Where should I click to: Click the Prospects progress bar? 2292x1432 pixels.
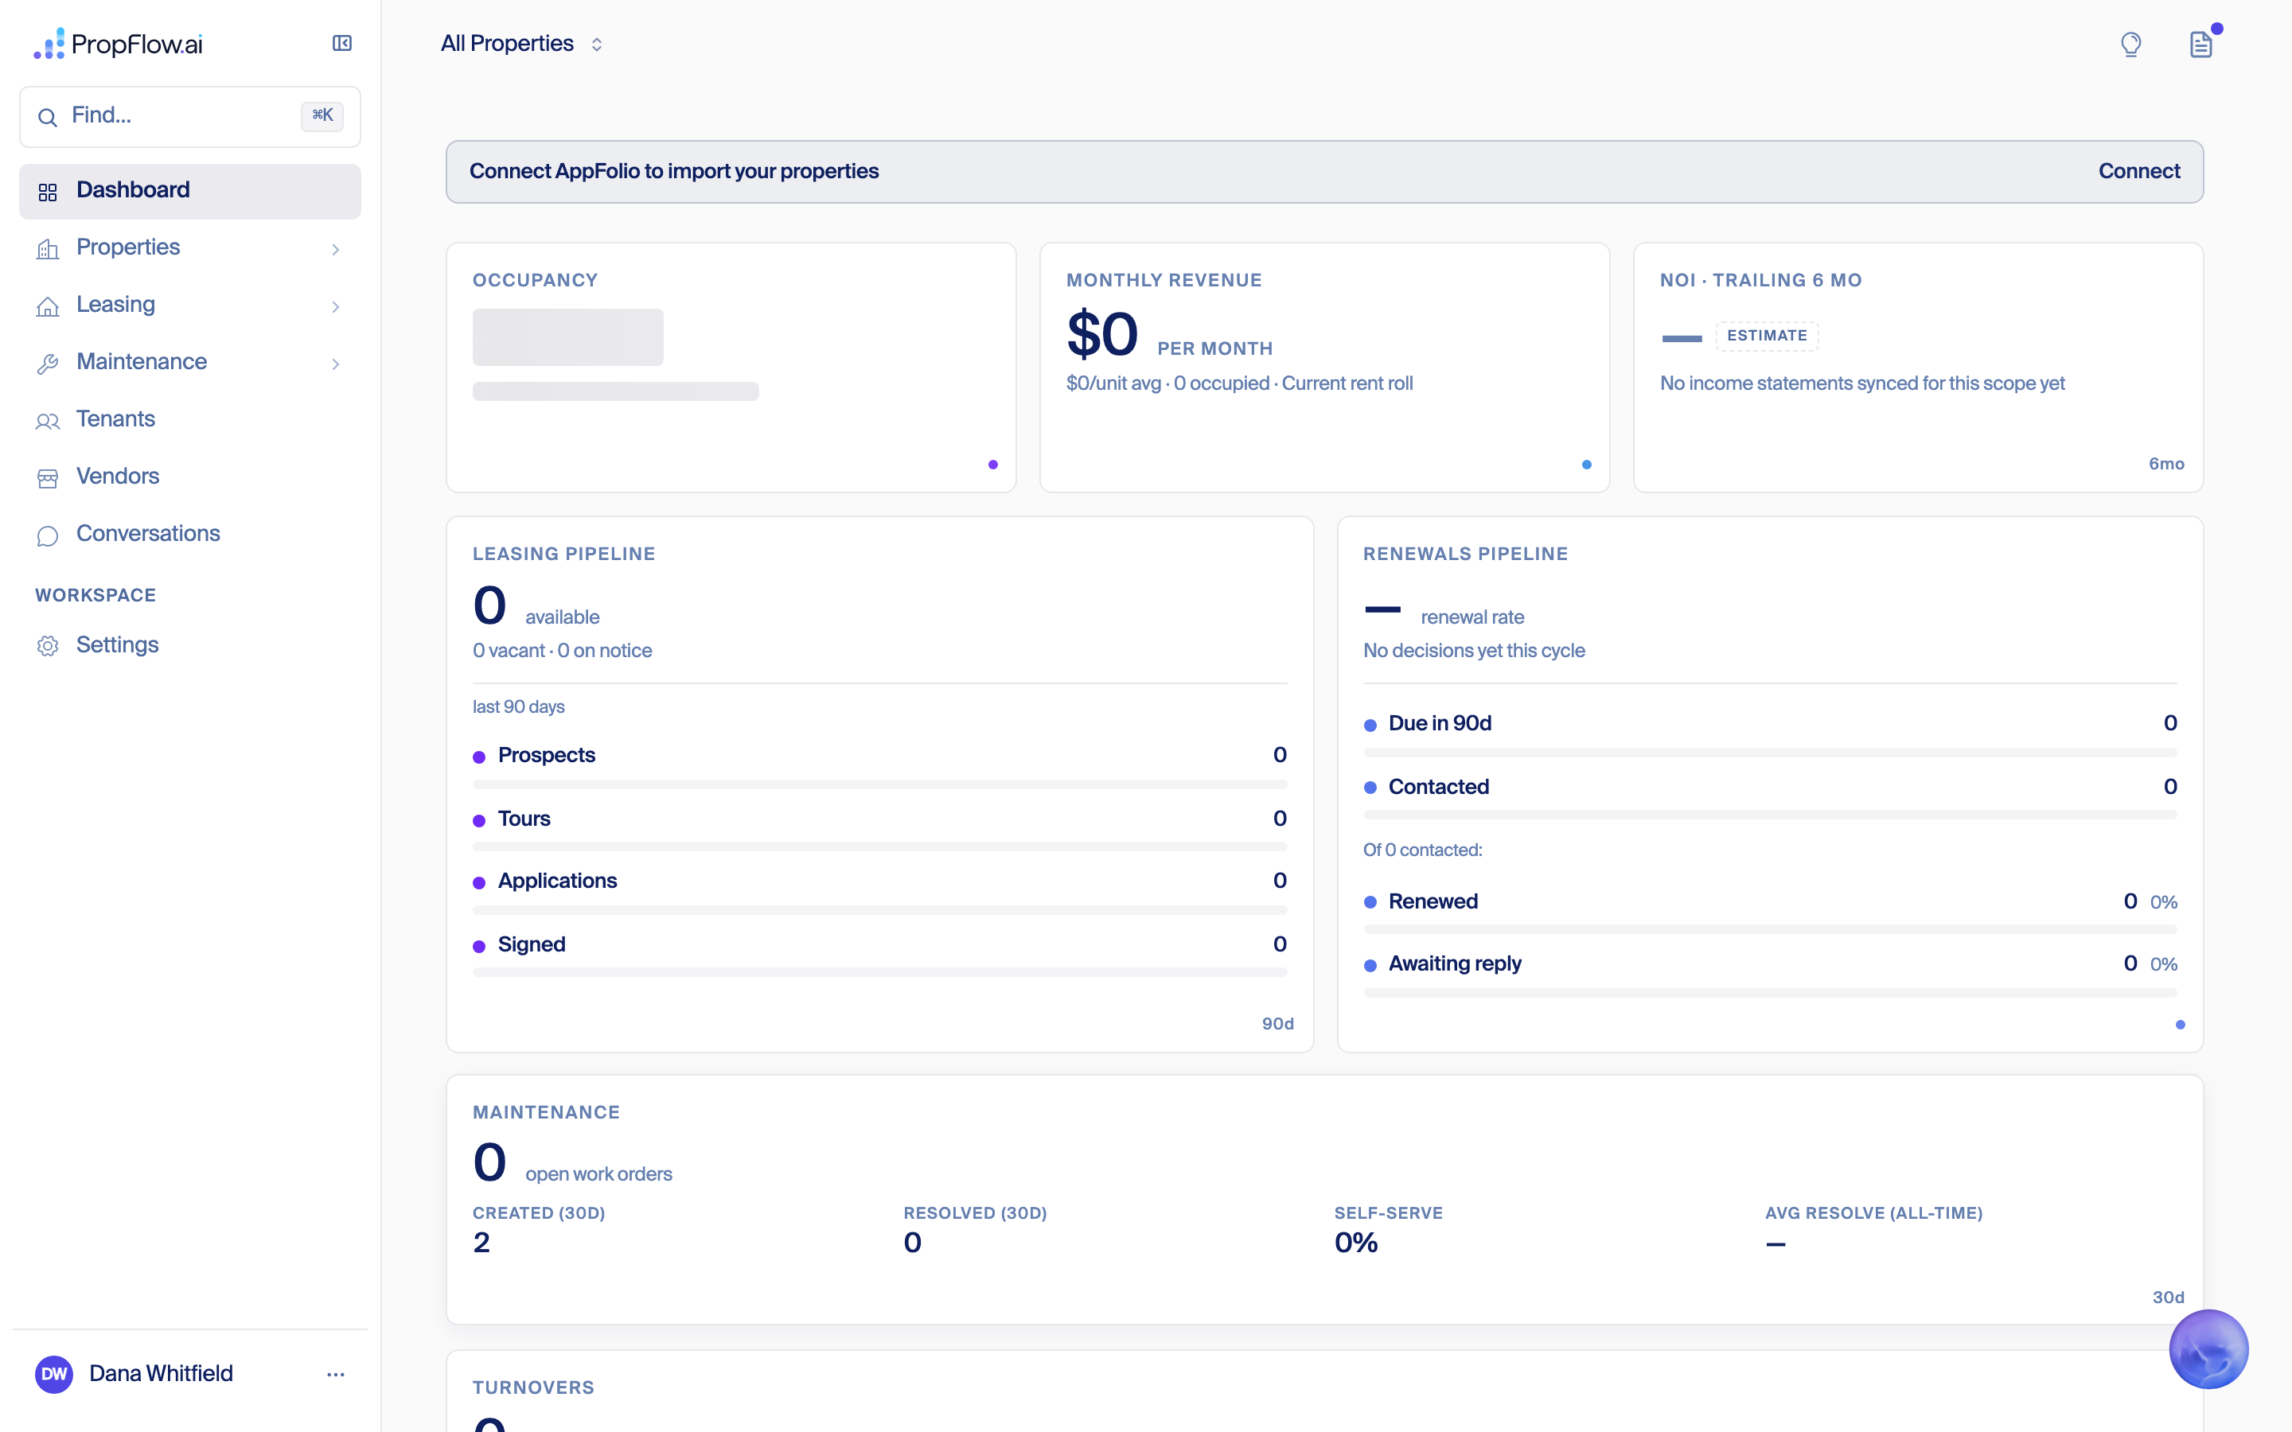tap(880, 784)
